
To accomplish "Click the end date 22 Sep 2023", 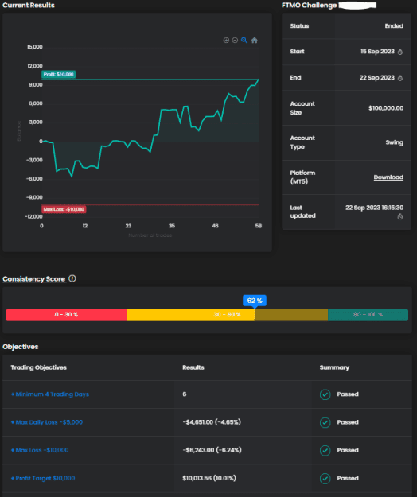I will [376, 78].
